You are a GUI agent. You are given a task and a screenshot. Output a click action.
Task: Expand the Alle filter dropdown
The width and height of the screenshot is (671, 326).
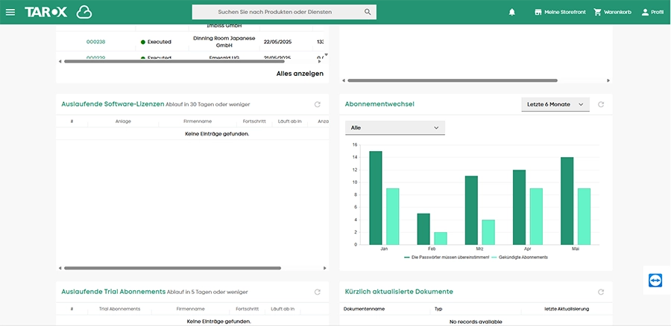(x=394, y=128)
